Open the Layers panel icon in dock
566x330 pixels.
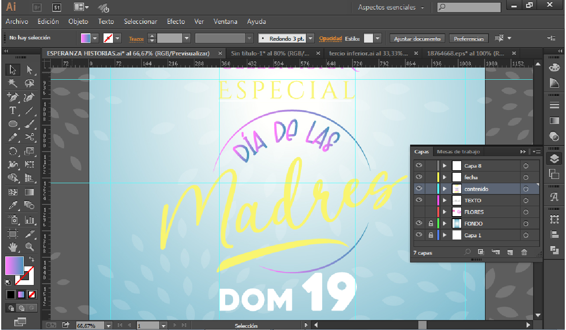coord(554,159)
